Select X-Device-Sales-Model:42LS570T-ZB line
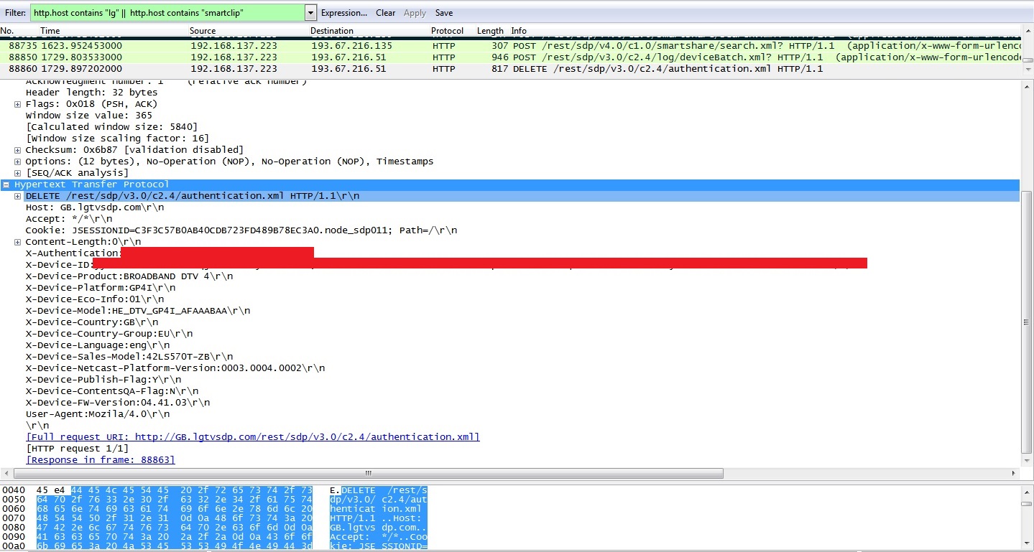The height and width of the screenshot is (552, 1034). 129,357
